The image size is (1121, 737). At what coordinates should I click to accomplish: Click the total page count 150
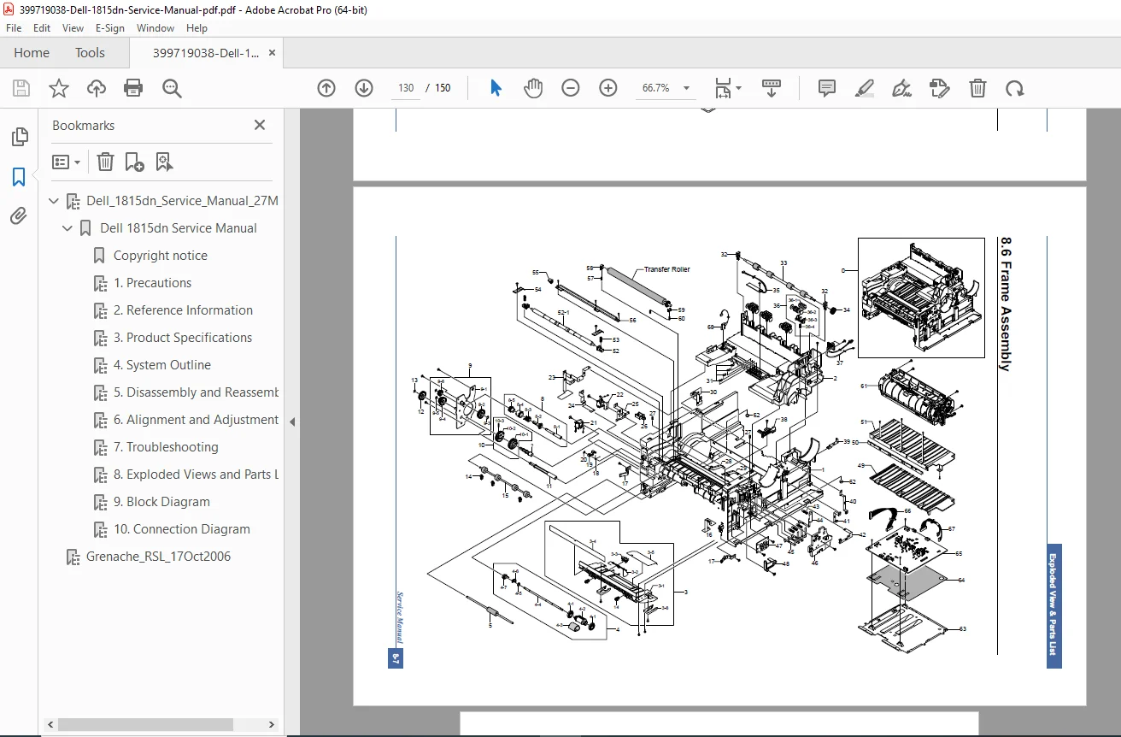(x=443, y=88)
